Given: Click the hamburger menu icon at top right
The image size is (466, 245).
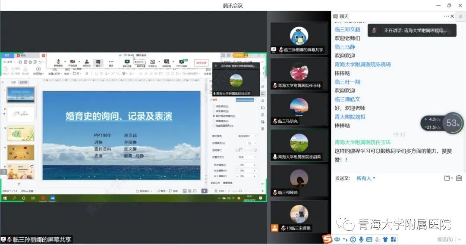Looking at the screenshot, I should coord(461,16).
